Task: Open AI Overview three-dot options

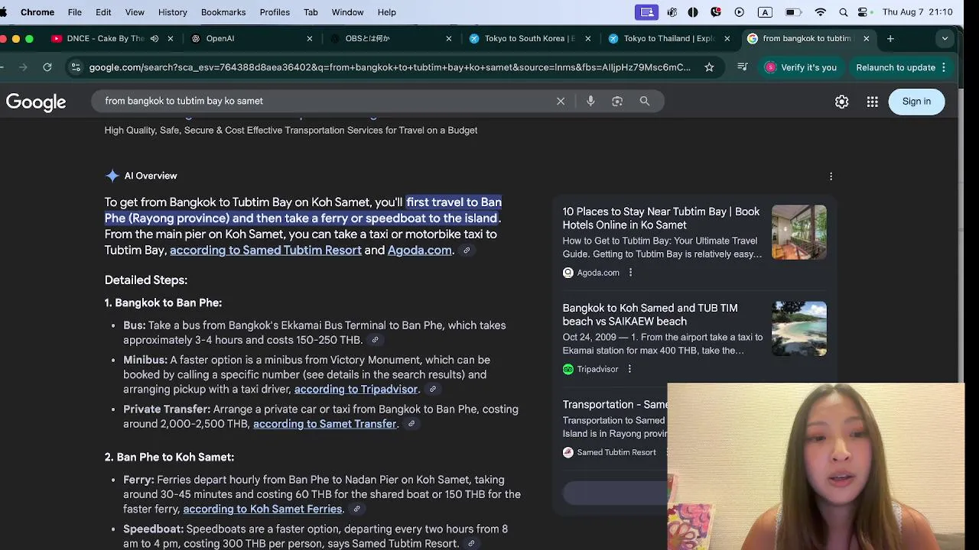Action: [831, 176]
